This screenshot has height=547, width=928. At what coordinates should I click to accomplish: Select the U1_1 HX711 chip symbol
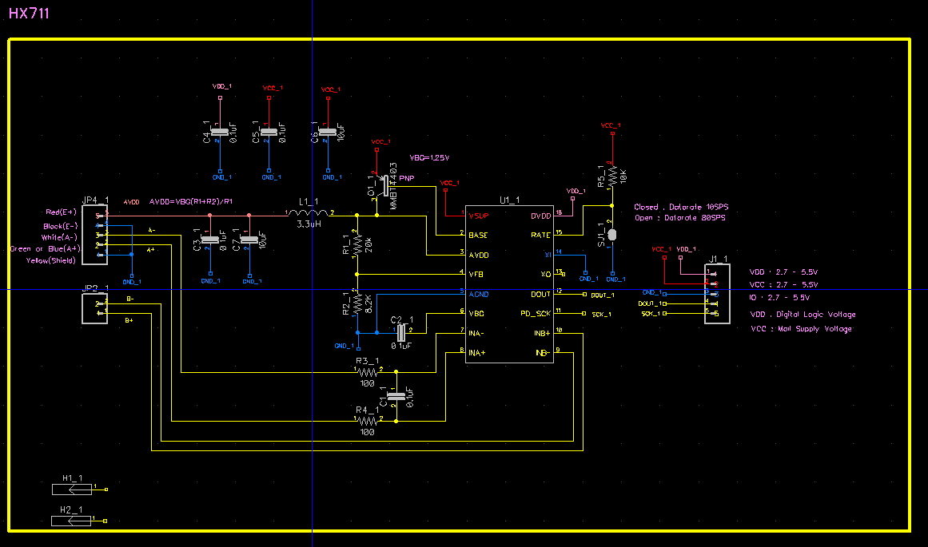(x=508, y=283)
